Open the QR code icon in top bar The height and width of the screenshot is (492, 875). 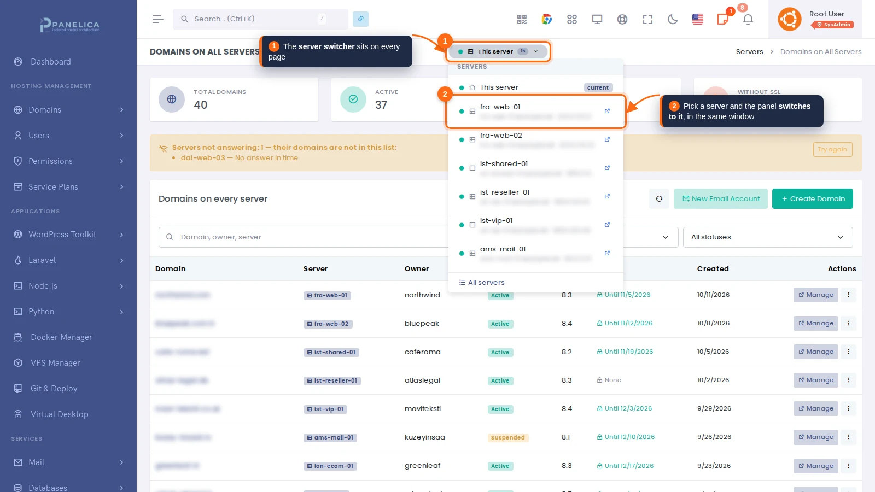[522, 19]
